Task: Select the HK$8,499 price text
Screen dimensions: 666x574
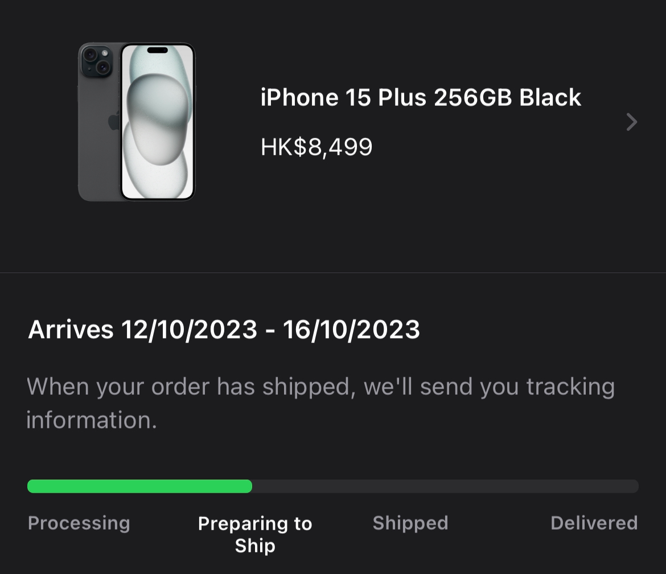Action: [x=316, y=147]
